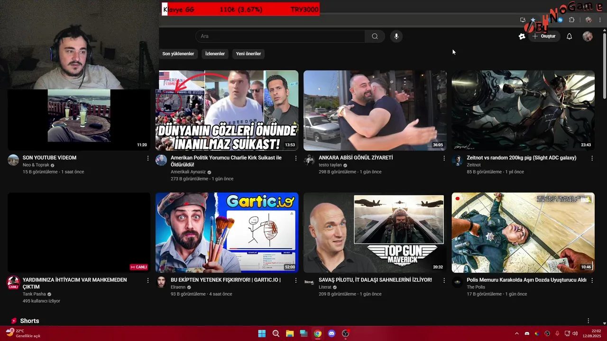Open more options for ANKARA ABİSİ GÖNÜL ZİYARETİ

pyautogui.click(x=444, y=158)
